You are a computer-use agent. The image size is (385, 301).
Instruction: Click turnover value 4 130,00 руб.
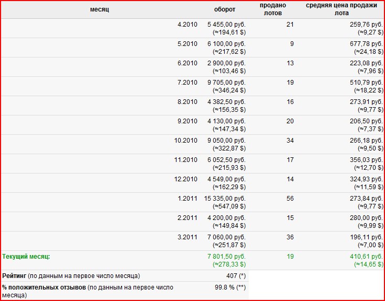[x=226, y=121]
